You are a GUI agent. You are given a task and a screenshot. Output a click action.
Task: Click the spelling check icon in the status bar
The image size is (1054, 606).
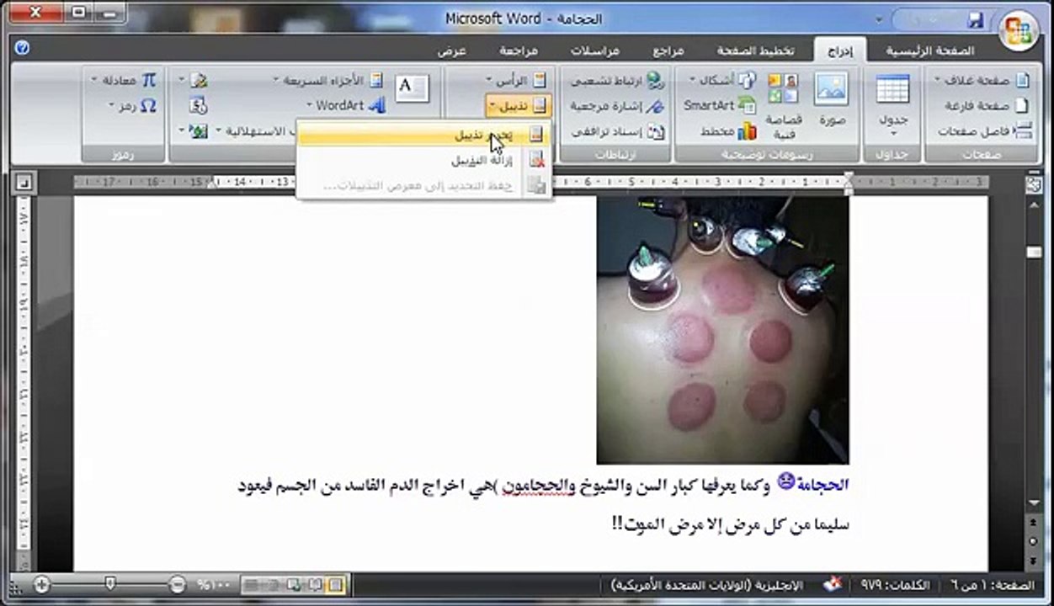pos(834,584)
